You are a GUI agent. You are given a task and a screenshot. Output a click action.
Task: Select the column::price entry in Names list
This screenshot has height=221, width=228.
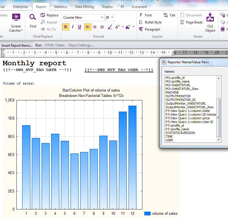point(187,118)
